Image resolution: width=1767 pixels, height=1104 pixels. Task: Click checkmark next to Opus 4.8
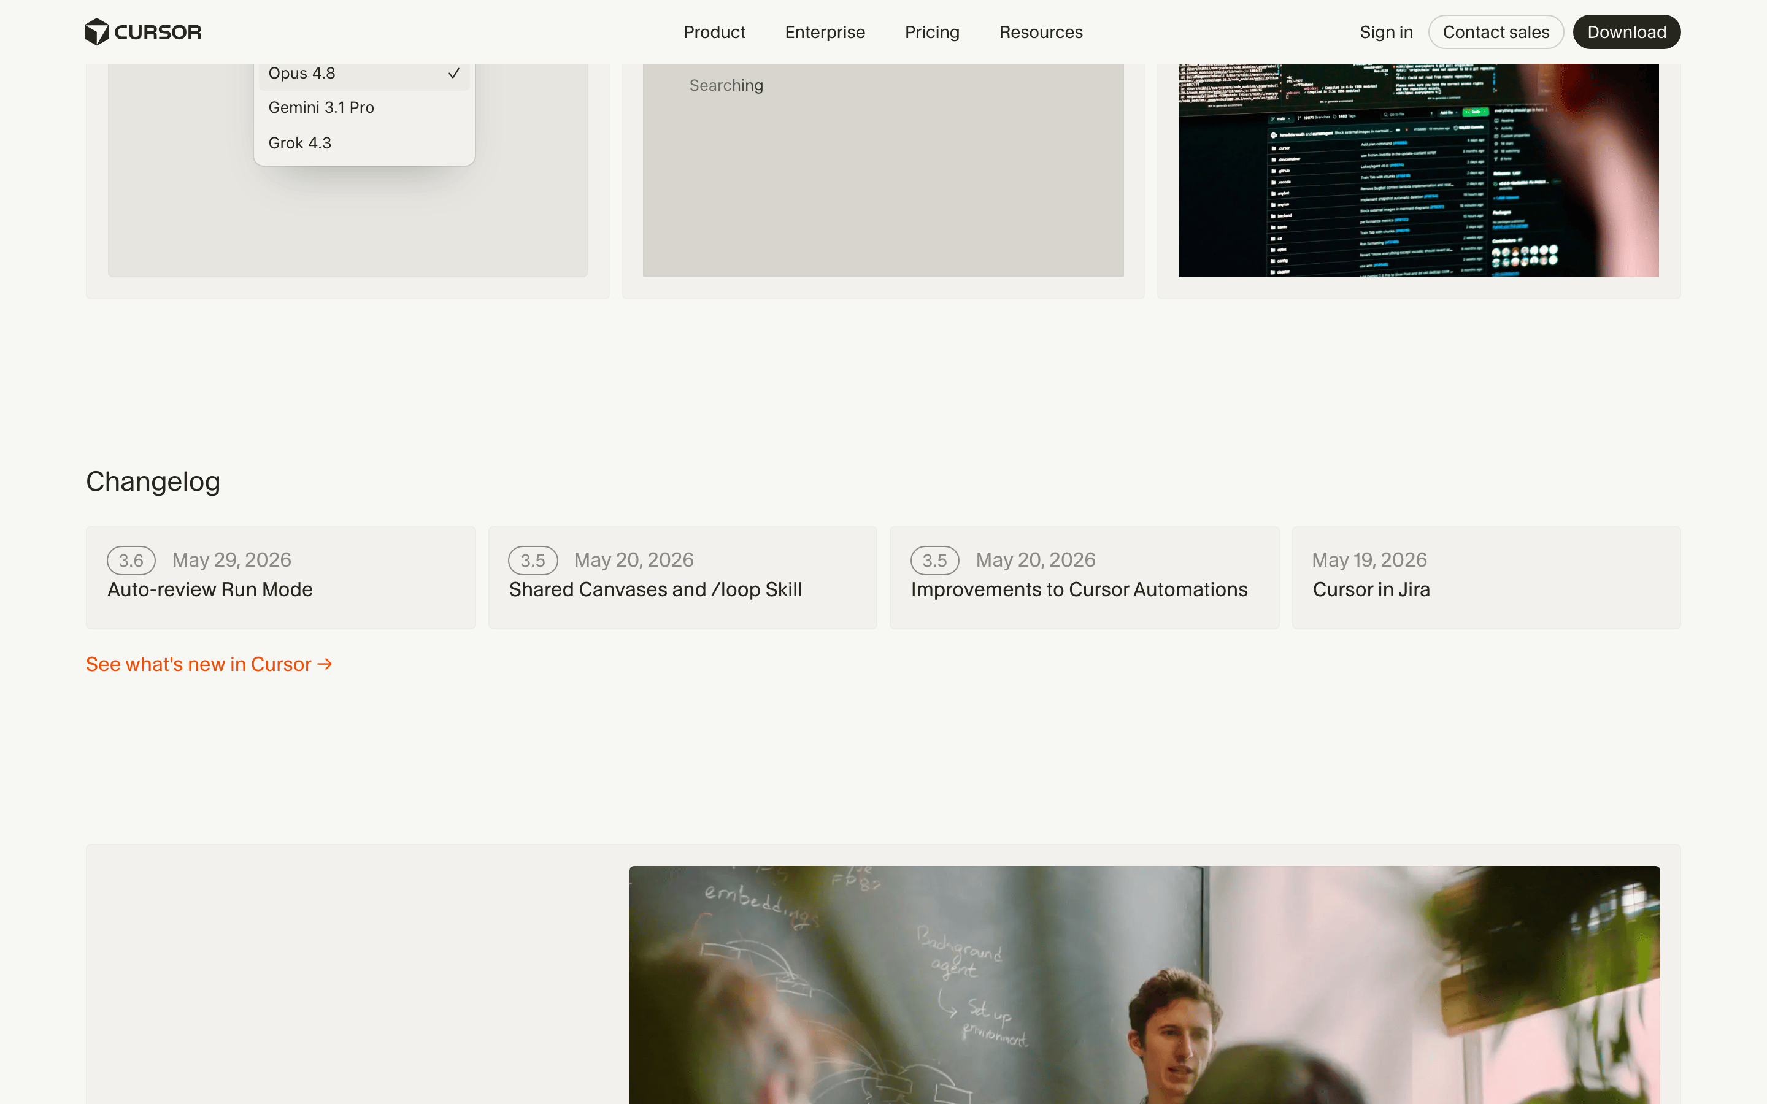tap(453, 74)
